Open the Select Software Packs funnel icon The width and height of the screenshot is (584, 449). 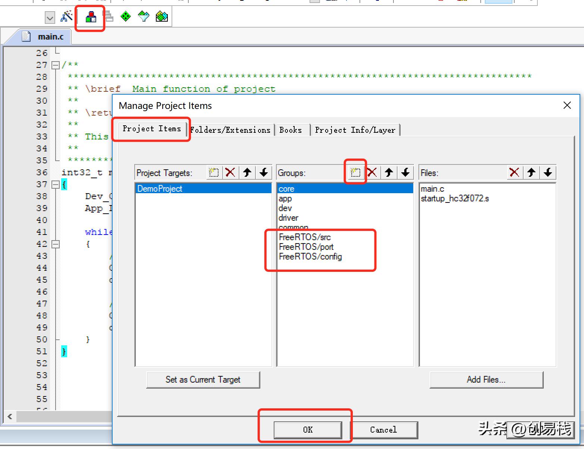tap(144, 16)
